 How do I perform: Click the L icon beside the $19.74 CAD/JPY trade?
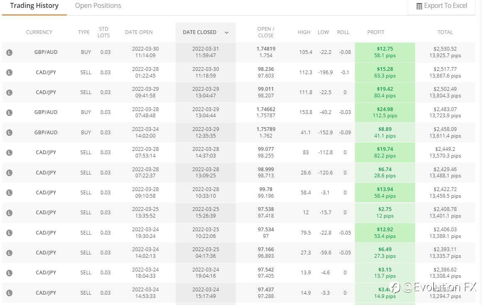10,152
